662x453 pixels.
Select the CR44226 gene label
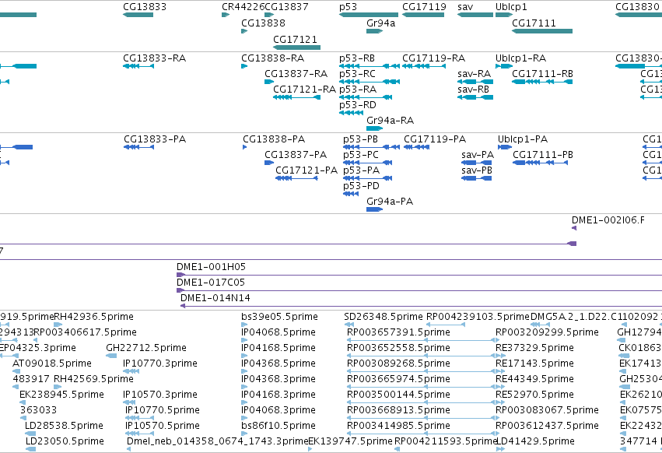[243, 7]
